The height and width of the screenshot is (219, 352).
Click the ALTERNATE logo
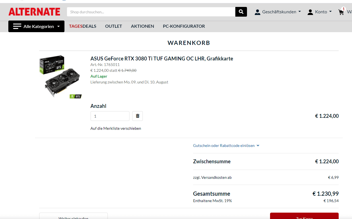34,12
